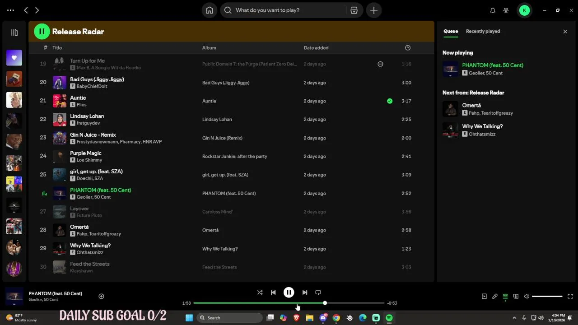Sort by Date added column header

tap(316, 48)
